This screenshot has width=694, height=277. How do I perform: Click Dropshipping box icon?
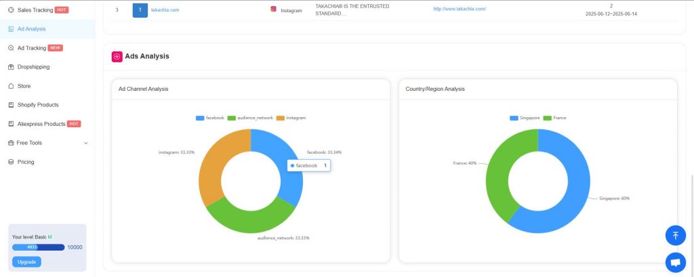(11, 67)
